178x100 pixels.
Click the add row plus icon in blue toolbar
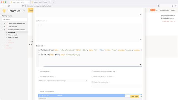click(x=42, y=96)
